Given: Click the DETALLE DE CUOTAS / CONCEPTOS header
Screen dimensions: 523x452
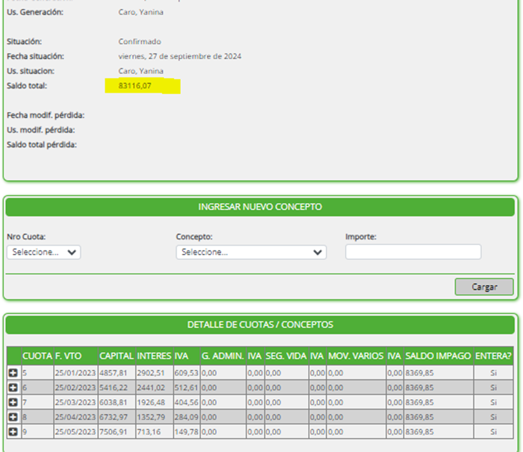Looking at the screenshot, I should 260,325.
